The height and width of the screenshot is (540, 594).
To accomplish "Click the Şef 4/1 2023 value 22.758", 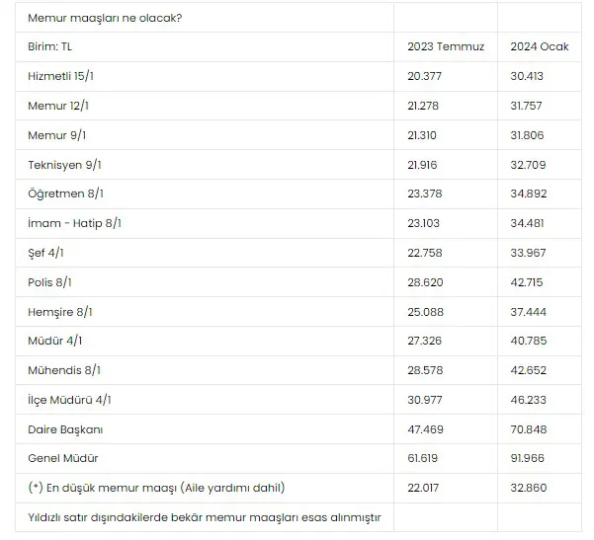I will (426, 253).
